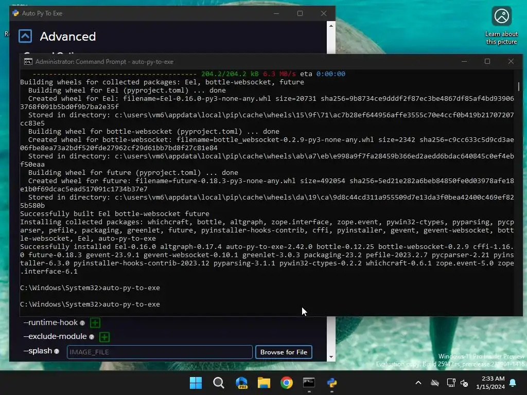Click the last auto-py-to-exe command line
Screen dimensions: 527x395
point(90,304)
